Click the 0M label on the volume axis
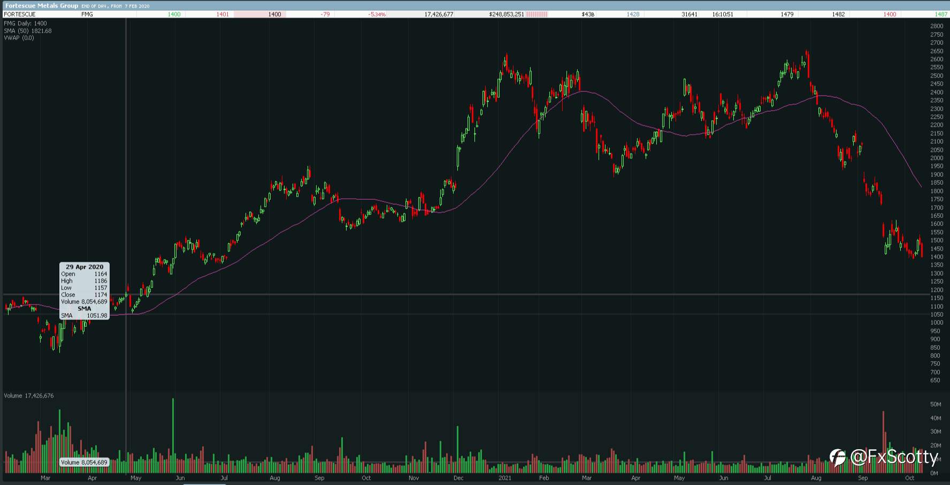 coord(934,473)
